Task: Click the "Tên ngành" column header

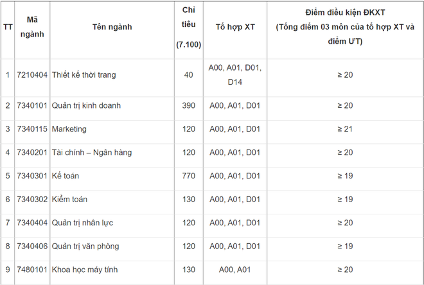Action: [x=111, y=27]
